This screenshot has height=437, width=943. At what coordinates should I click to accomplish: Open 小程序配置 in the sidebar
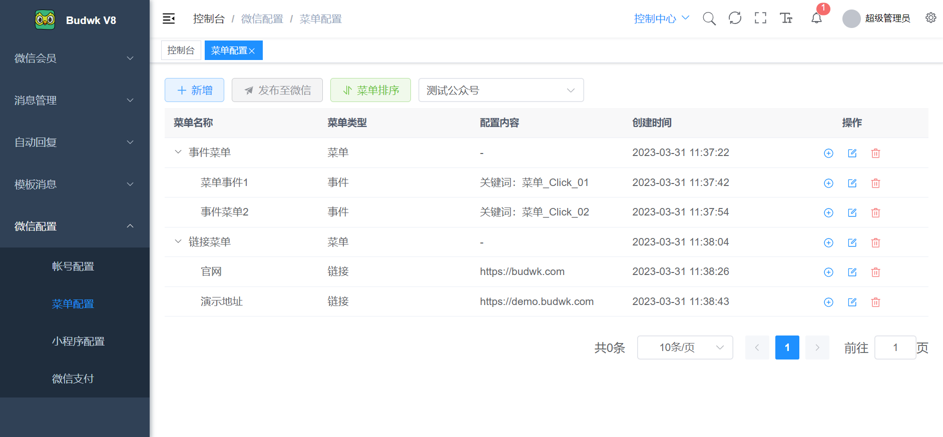coord(78,341)
